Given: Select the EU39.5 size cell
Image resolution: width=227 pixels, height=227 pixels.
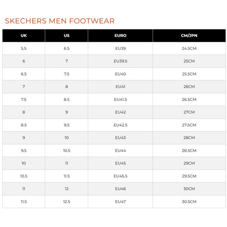Looking at the screenshot, I should tap(120, 61).
